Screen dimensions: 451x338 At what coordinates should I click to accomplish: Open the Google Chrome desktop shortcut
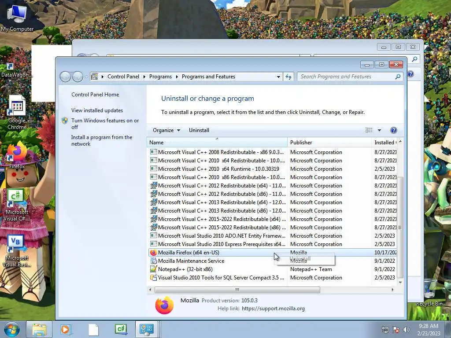tap(17, 113)
